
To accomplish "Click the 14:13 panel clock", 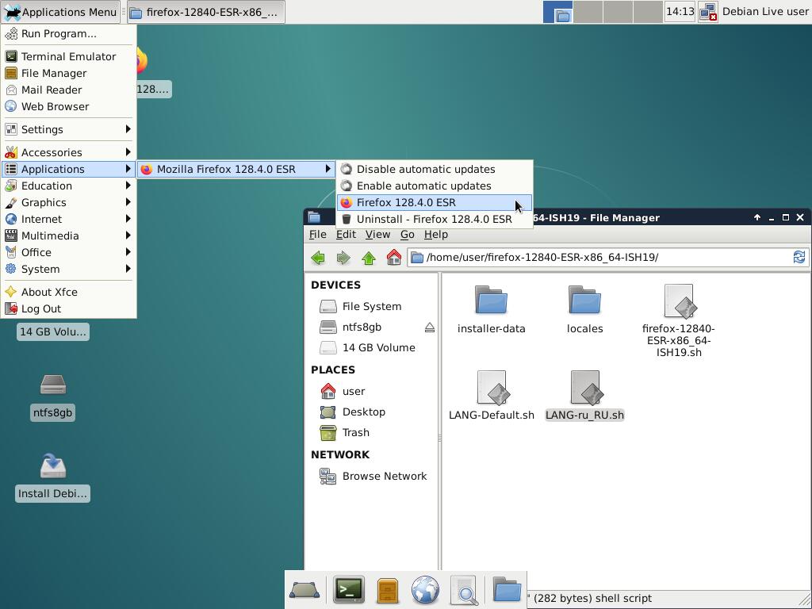I will [680, 11].
